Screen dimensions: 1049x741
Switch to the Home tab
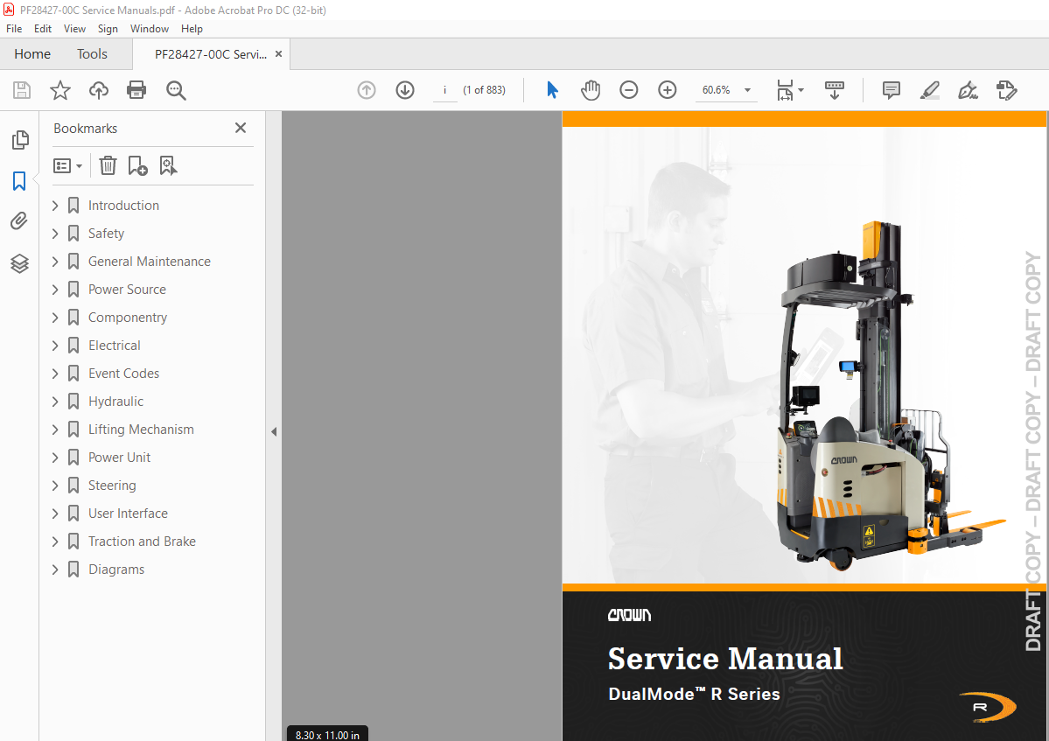(x=32, y=54)
